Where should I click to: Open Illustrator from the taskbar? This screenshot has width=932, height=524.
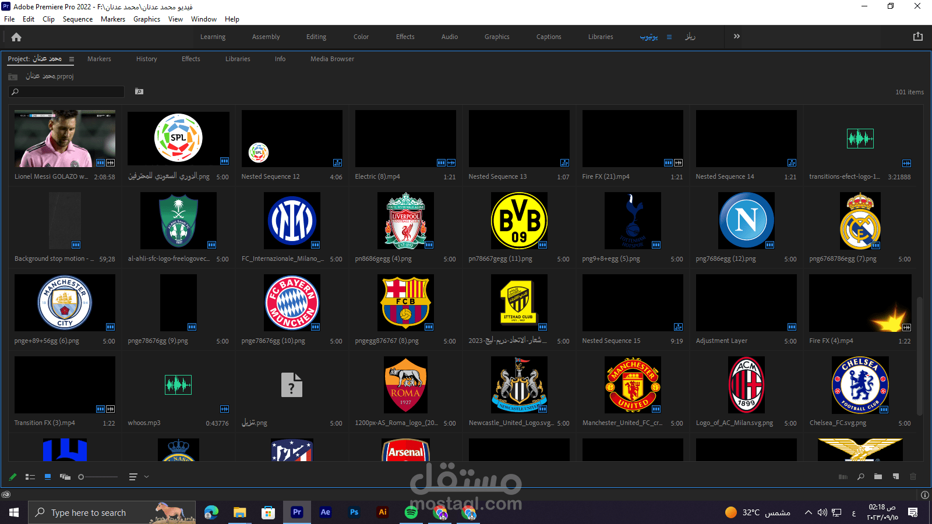pyautogui.click(x=383, y=512)
